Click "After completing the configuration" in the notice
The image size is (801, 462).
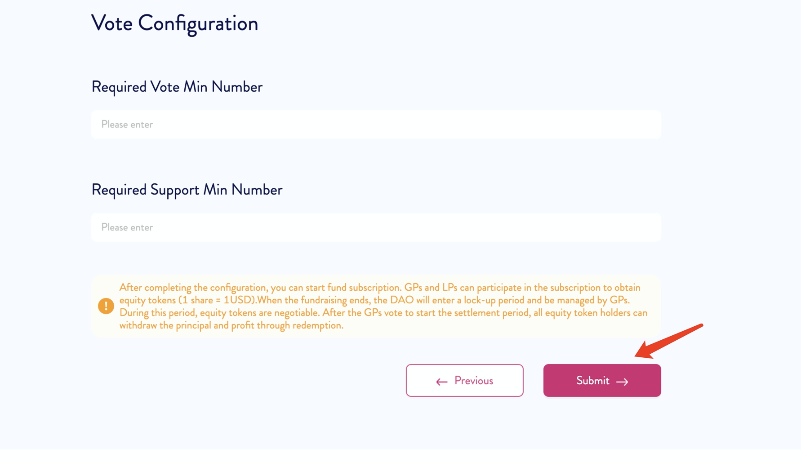193,288
